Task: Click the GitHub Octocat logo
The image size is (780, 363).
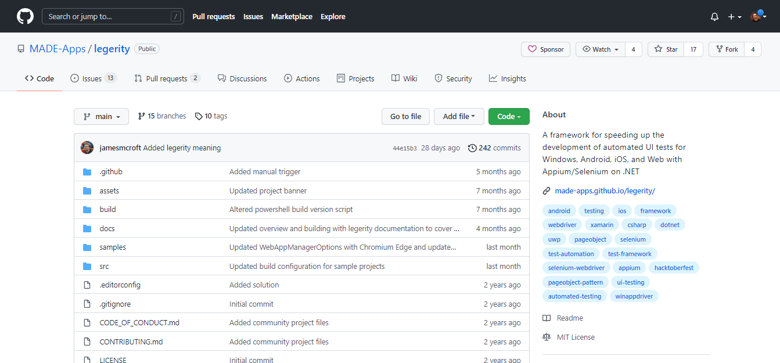Action: [25, 16]
